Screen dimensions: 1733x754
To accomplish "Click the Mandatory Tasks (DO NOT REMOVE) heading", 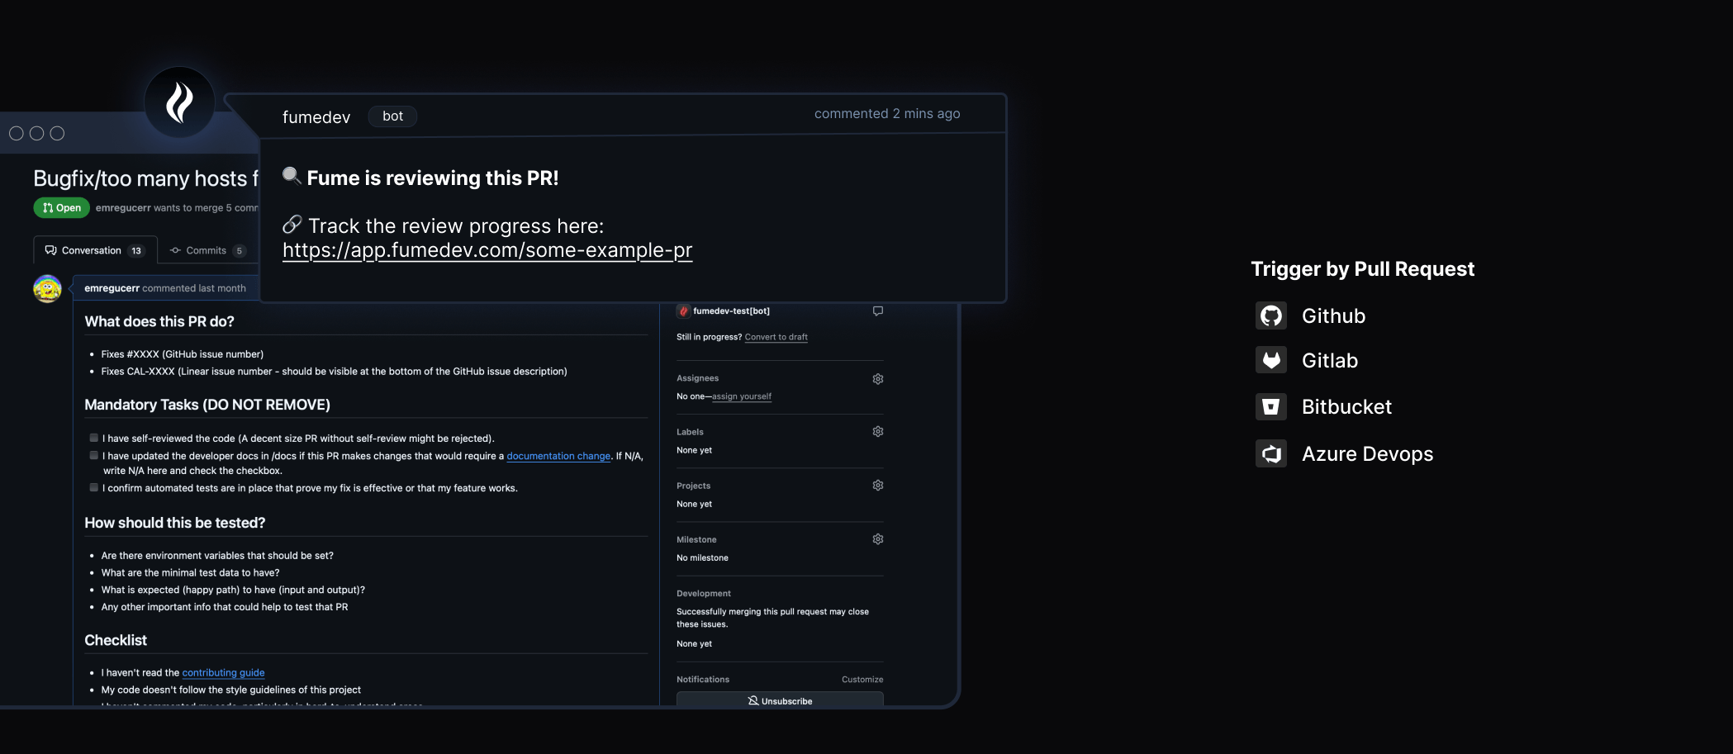I will (x=207, y=405).
